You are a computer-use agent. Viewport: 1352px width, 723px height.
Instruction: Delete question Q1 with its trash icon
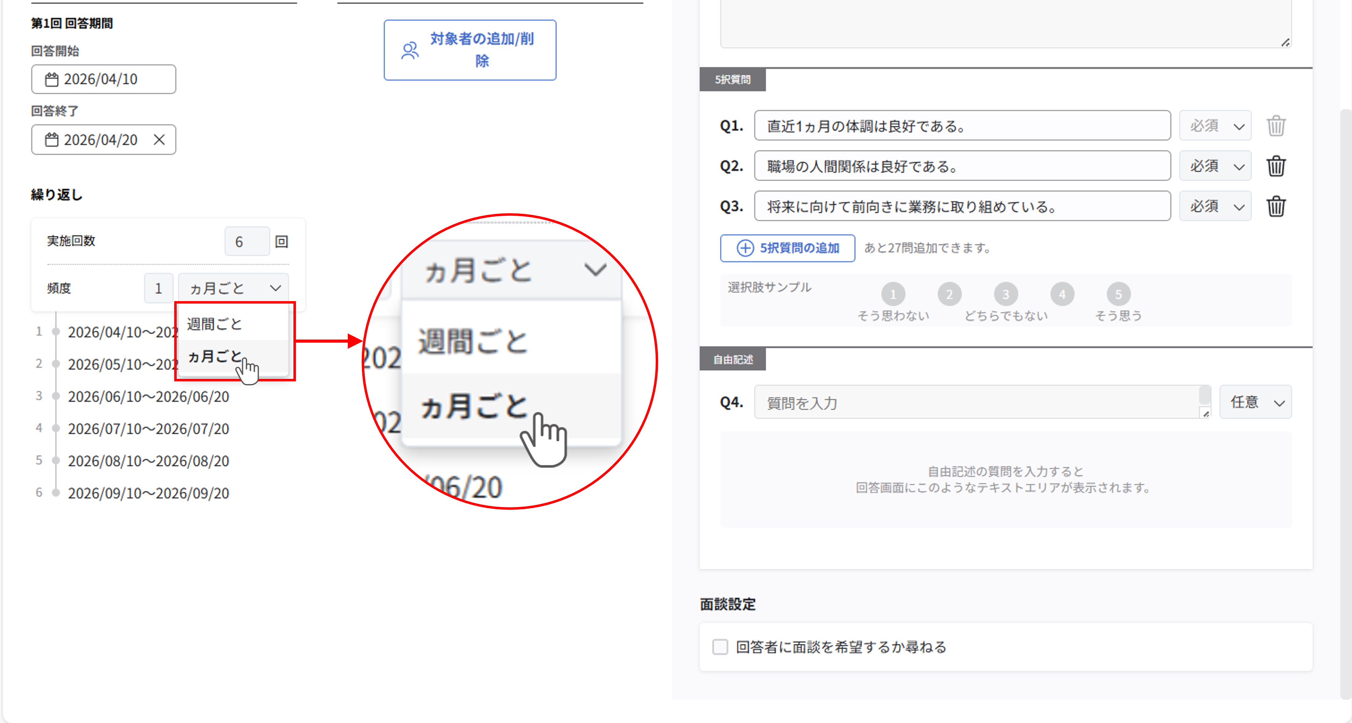(1276, 125)
